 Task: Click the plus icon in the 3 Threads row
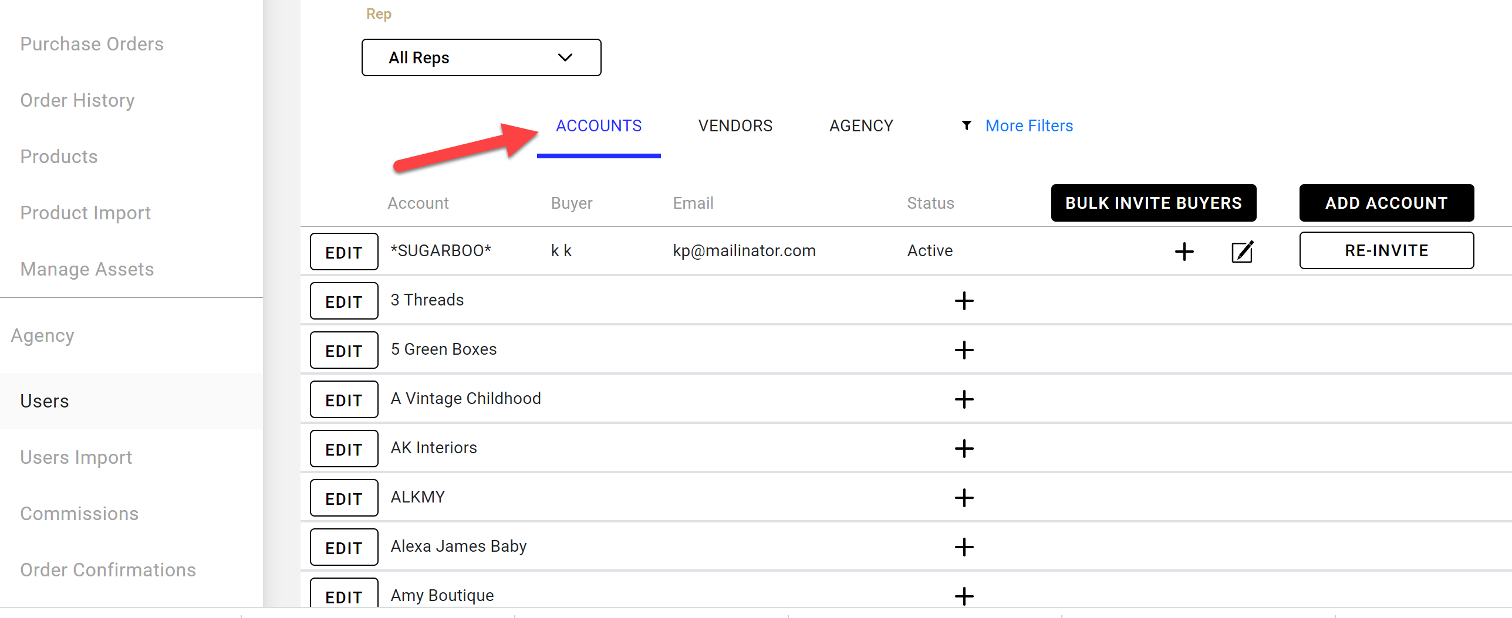964,301
